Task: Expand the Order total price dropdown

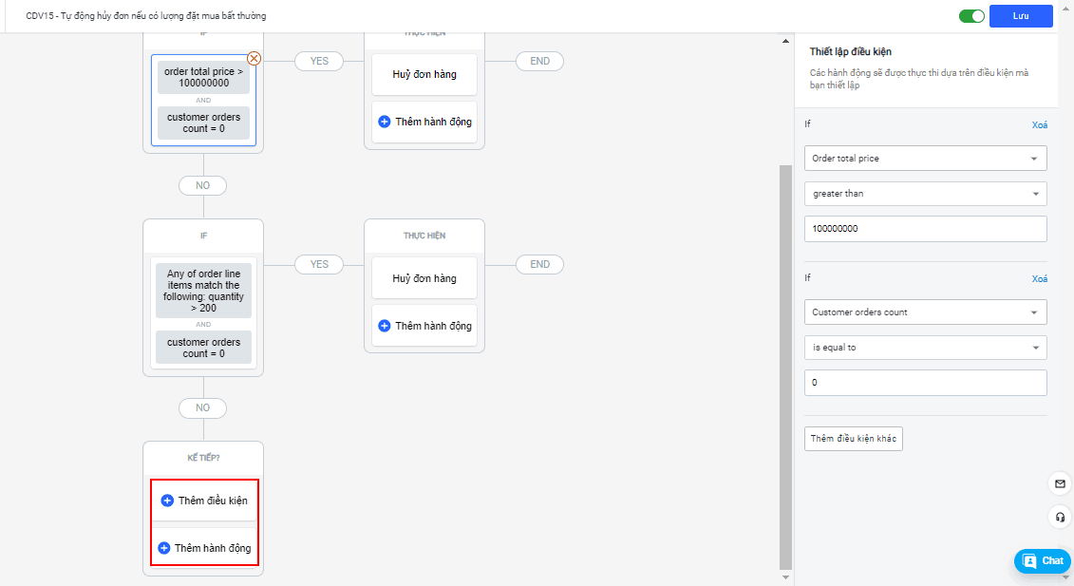Action: coord(925,159)
